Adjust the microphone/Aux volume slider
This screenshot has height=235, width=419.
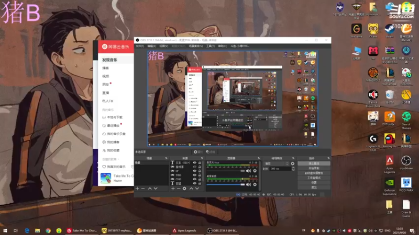pos(226,171)
